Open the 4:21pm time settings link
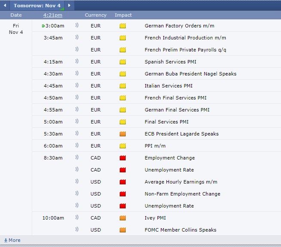The height and width of the screenshot is (247, 281). pyautogui.click(x=53, y=15)
